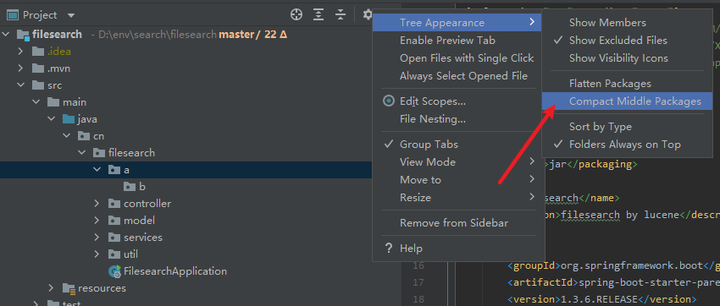Collapse package a chevron
The height and width of the screenshot is (306, 720).
pos(97,170)
